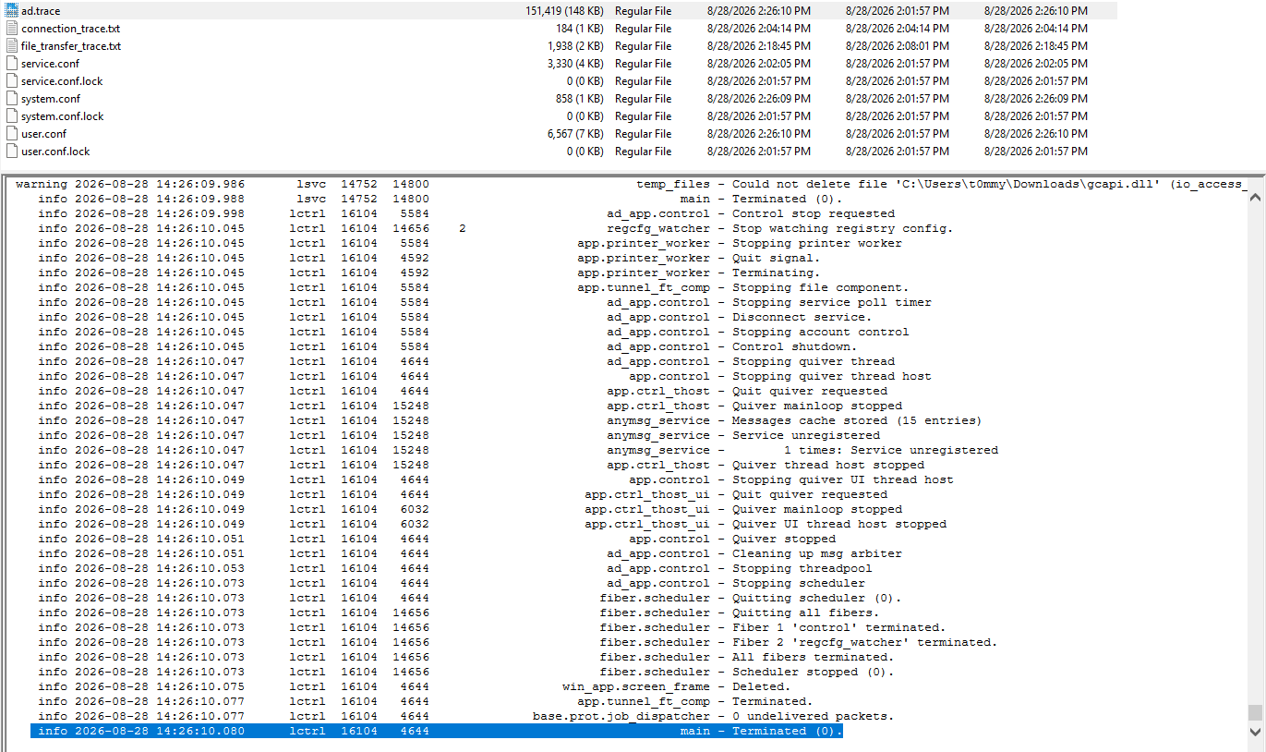Click the system.conf file icon
Screen dimensions: 1266x752
tap(12, 99)
